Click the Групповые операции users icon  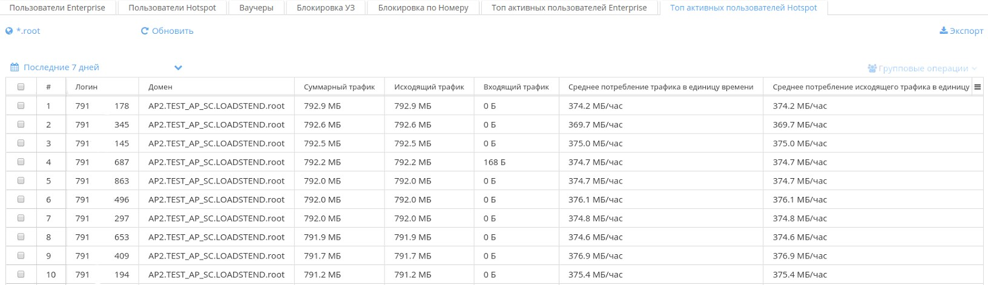(872, 69)
